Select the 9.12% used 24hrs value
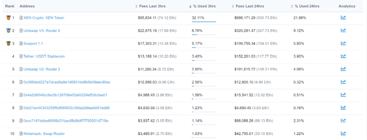 (299, 31)
